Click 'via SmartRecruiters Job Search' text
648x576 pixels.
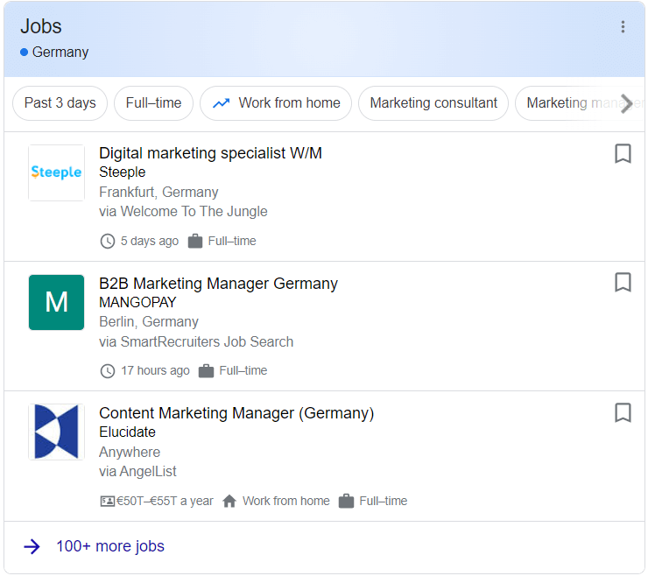click(x=196, y=342)
